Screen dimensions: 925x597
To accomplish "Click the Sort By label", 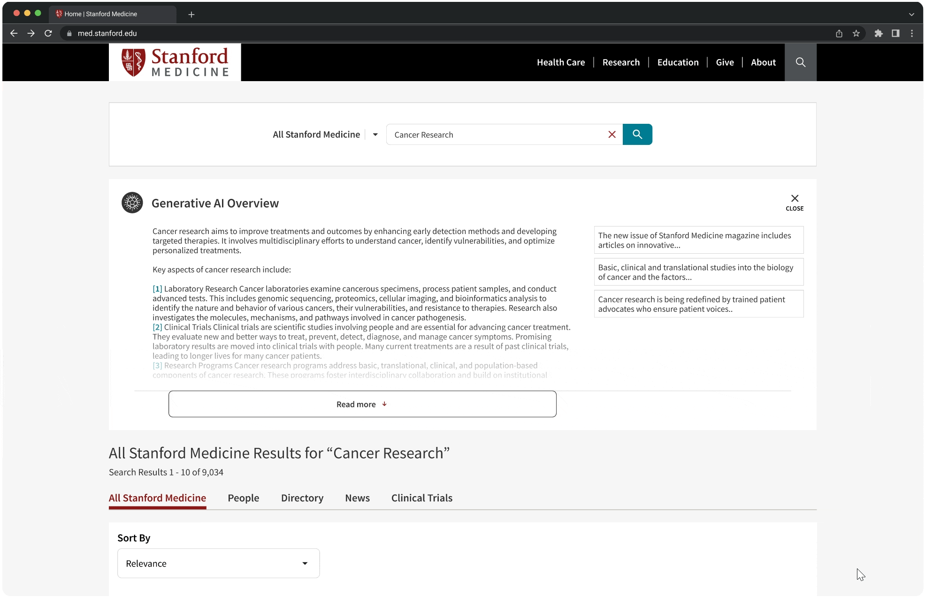I will [134, 538].
